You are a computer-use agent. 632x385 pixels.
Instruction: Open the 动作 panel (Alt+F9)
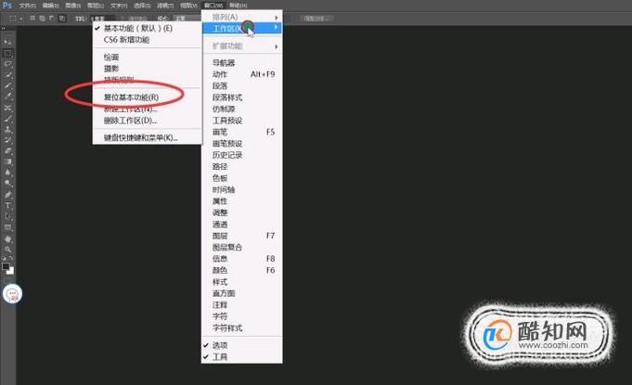click(x=242, y=74)
